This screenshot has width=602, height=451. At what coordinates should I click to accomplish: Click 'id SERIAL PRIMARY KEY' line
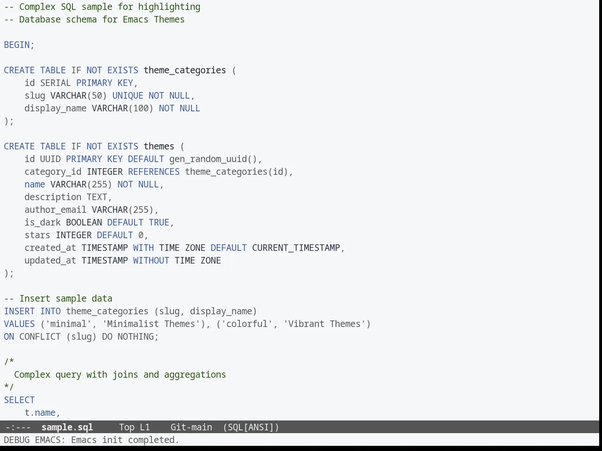click(x=81, y=83)
